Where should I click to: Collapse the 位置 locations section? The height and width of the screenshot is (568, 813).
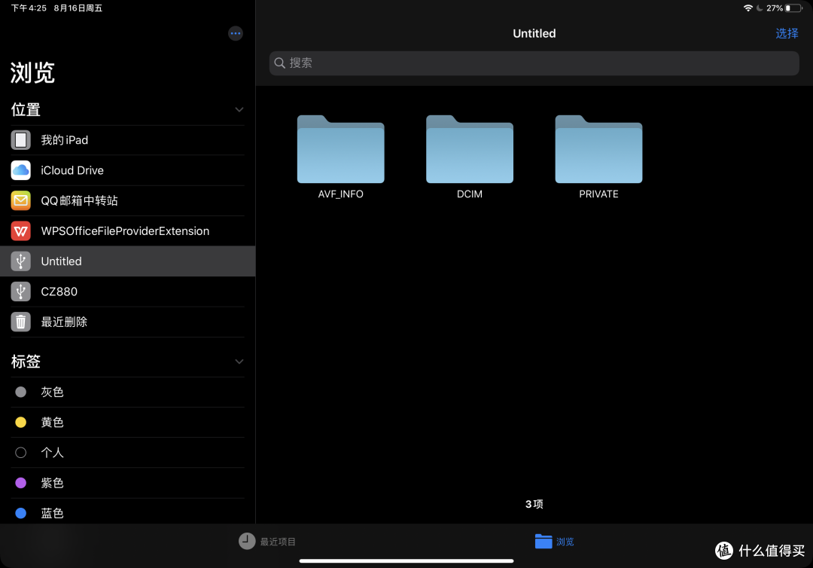(x=239, y=109)
